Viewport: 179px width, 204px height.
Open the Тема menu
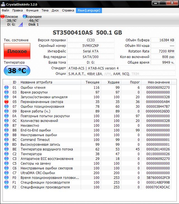point(45,10)
